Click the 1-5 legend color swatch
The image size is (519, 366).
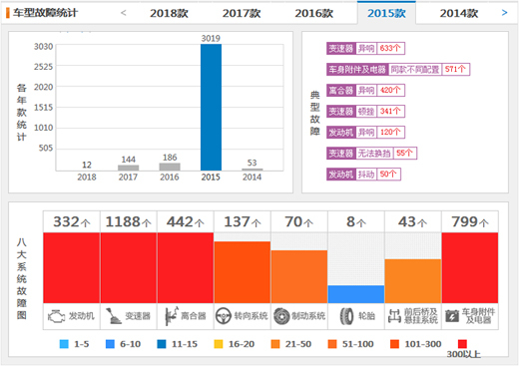(x=64, y=344)
